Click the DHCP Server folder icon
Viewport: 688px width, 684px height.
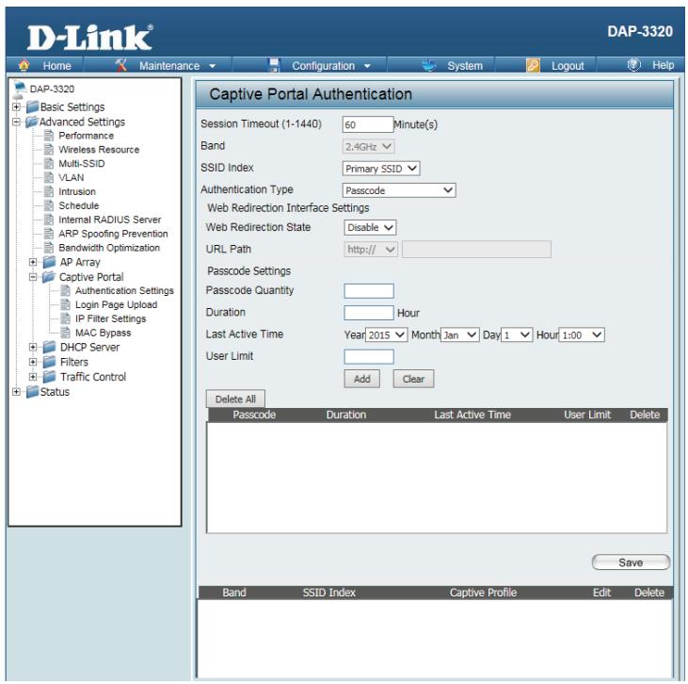pos(49,347)
